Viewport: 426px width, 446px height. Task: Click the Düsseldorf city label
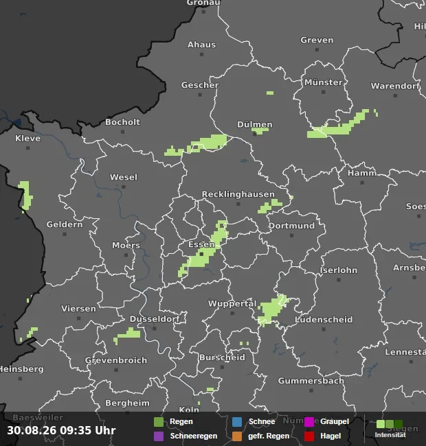[155, 319]
